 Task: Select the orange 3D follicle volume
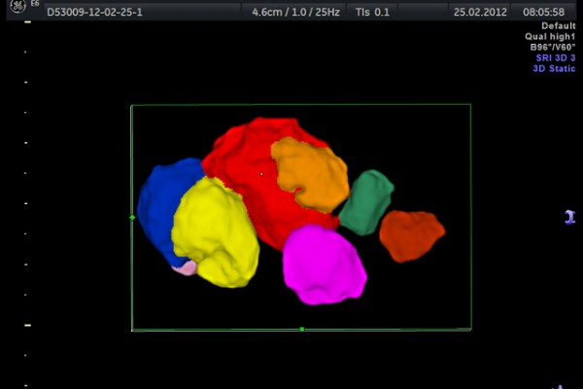311,173
